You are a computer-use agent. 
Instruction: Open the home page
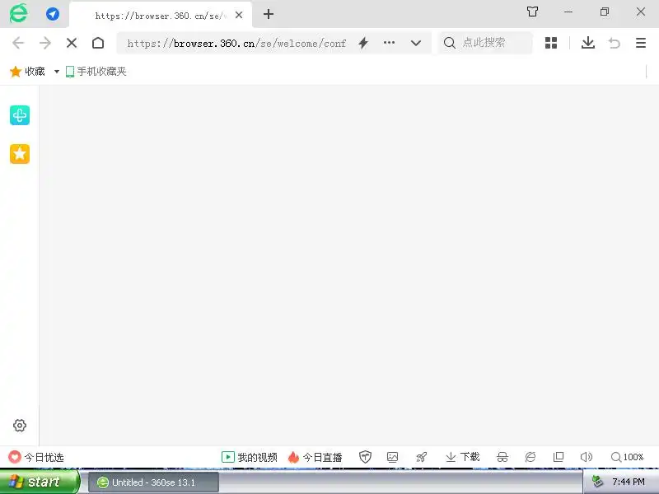[98, 43]
